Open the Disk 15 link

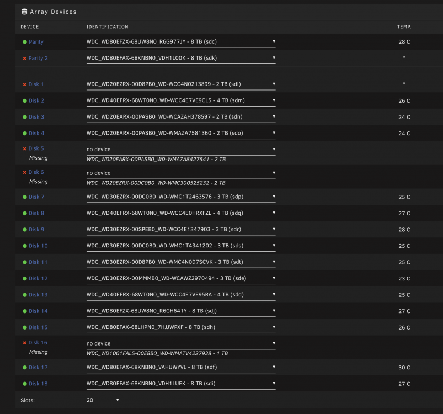tap(38, 327)
